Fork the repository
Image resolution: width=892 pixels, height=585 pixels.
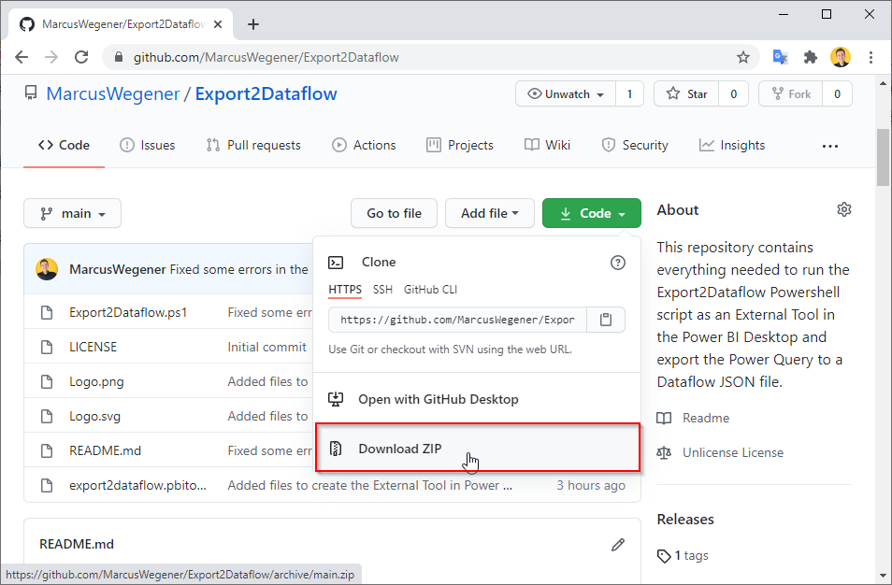point(791,93)
